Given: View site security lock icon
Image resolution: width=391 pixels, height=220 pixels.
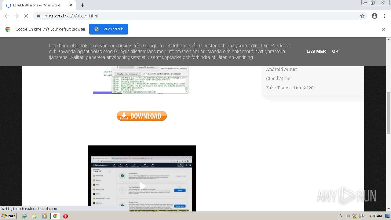Looking at the screenshot, I should click(x=38, y=16).
